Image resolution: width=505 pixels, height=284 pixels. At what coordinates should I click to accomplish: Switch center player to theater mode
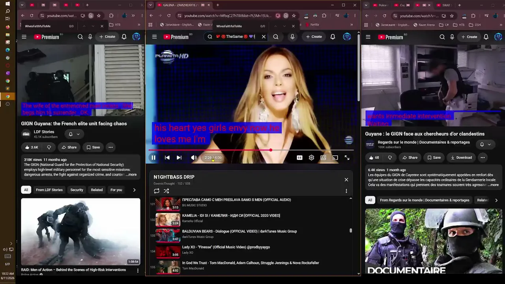click(x=324, y=158)
